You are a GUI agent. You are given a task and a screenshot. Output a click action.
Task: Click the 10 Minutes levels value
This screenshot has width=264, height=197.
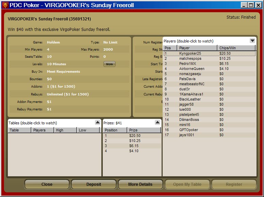tap(56, 64)
